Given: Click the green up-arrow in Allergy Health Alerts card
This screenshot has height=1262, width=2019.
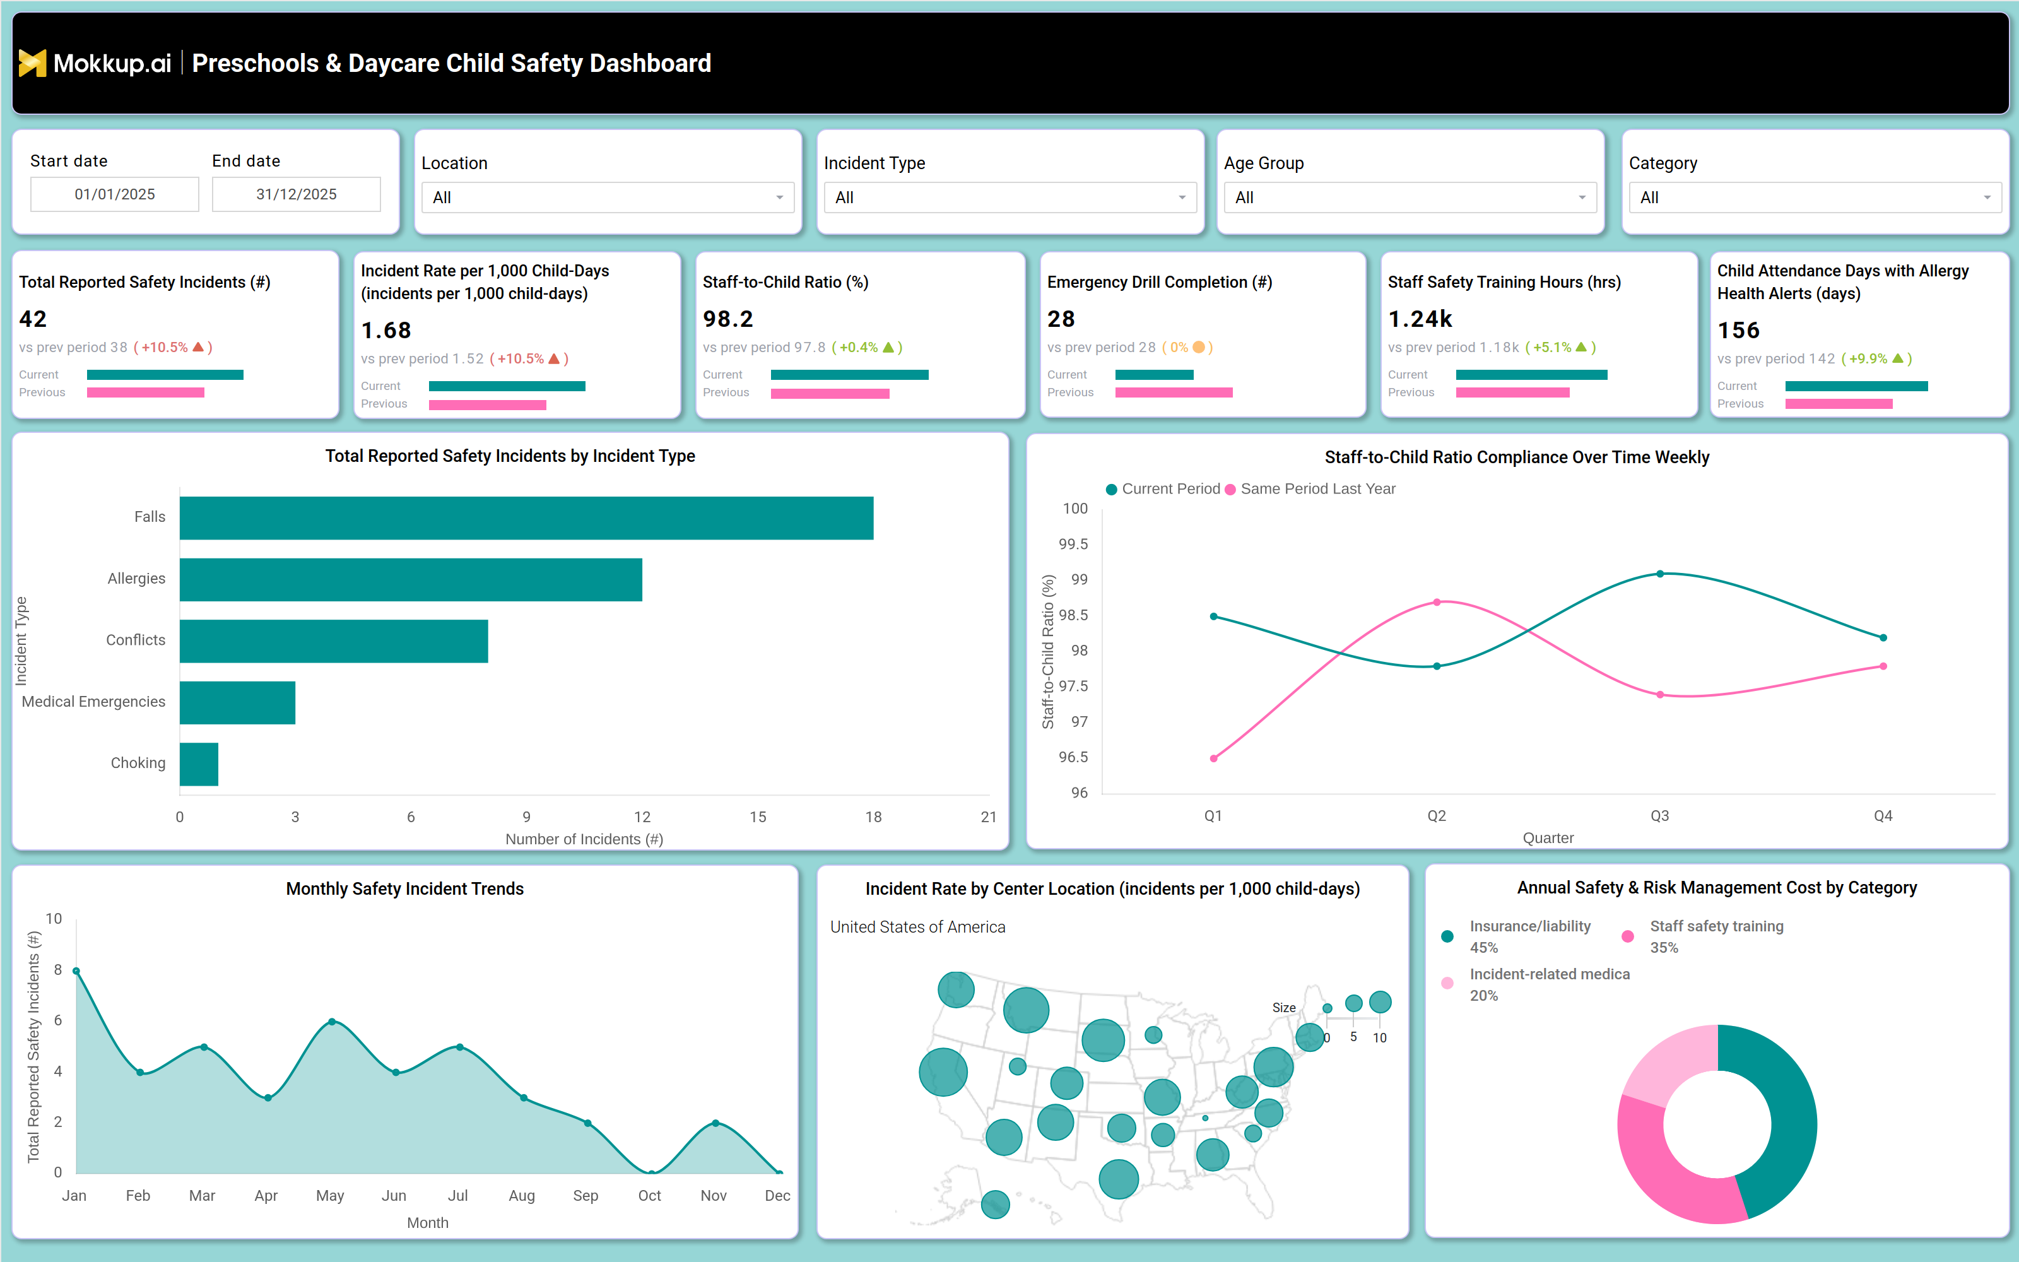Looking at the screenshot, I should [x=1898, y=359].
